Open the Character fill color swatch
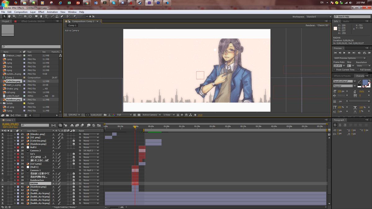Image resolution: width=372 pixels, height=209 pixels. click(365, 82)
